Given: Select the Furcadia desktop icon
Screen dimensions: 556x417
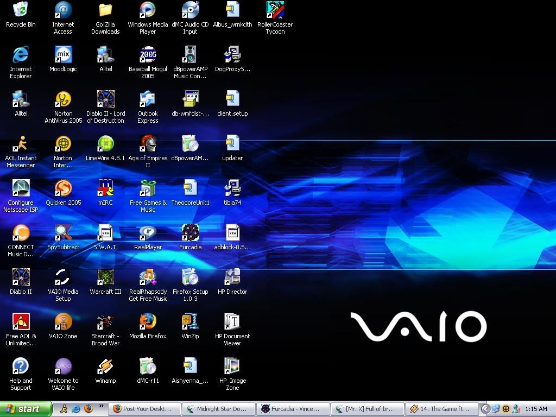Looking at the screenshot, I should pyautogui.click(x=190, y=232).
